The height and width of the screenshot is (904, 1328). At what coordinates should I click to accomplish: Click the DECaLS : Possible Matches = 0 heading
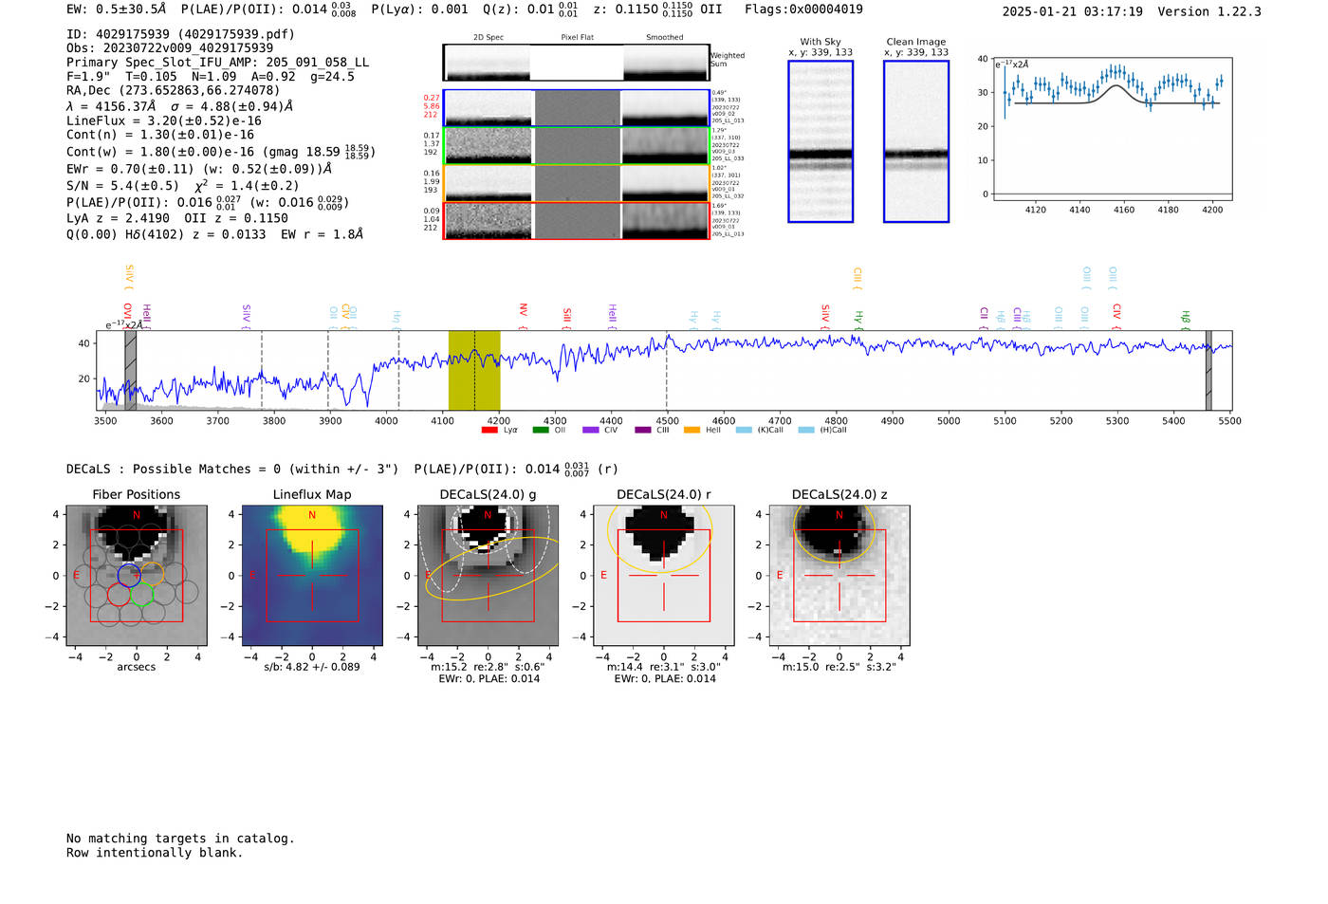[232, 469]
